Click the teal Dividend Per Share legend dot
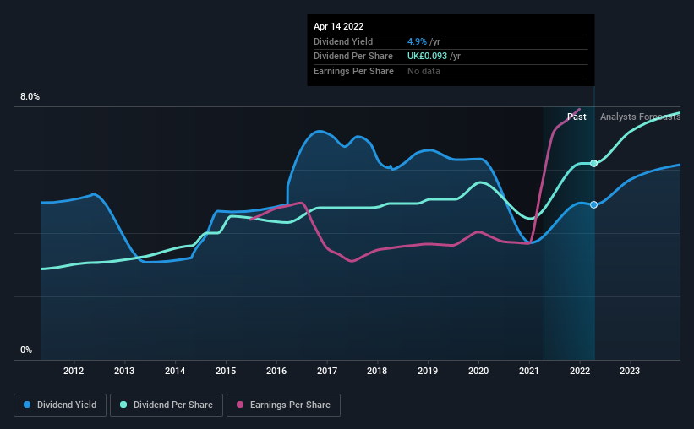Image resolution: width=694 pixels, height=429 pixels. (x=123, y=405)
